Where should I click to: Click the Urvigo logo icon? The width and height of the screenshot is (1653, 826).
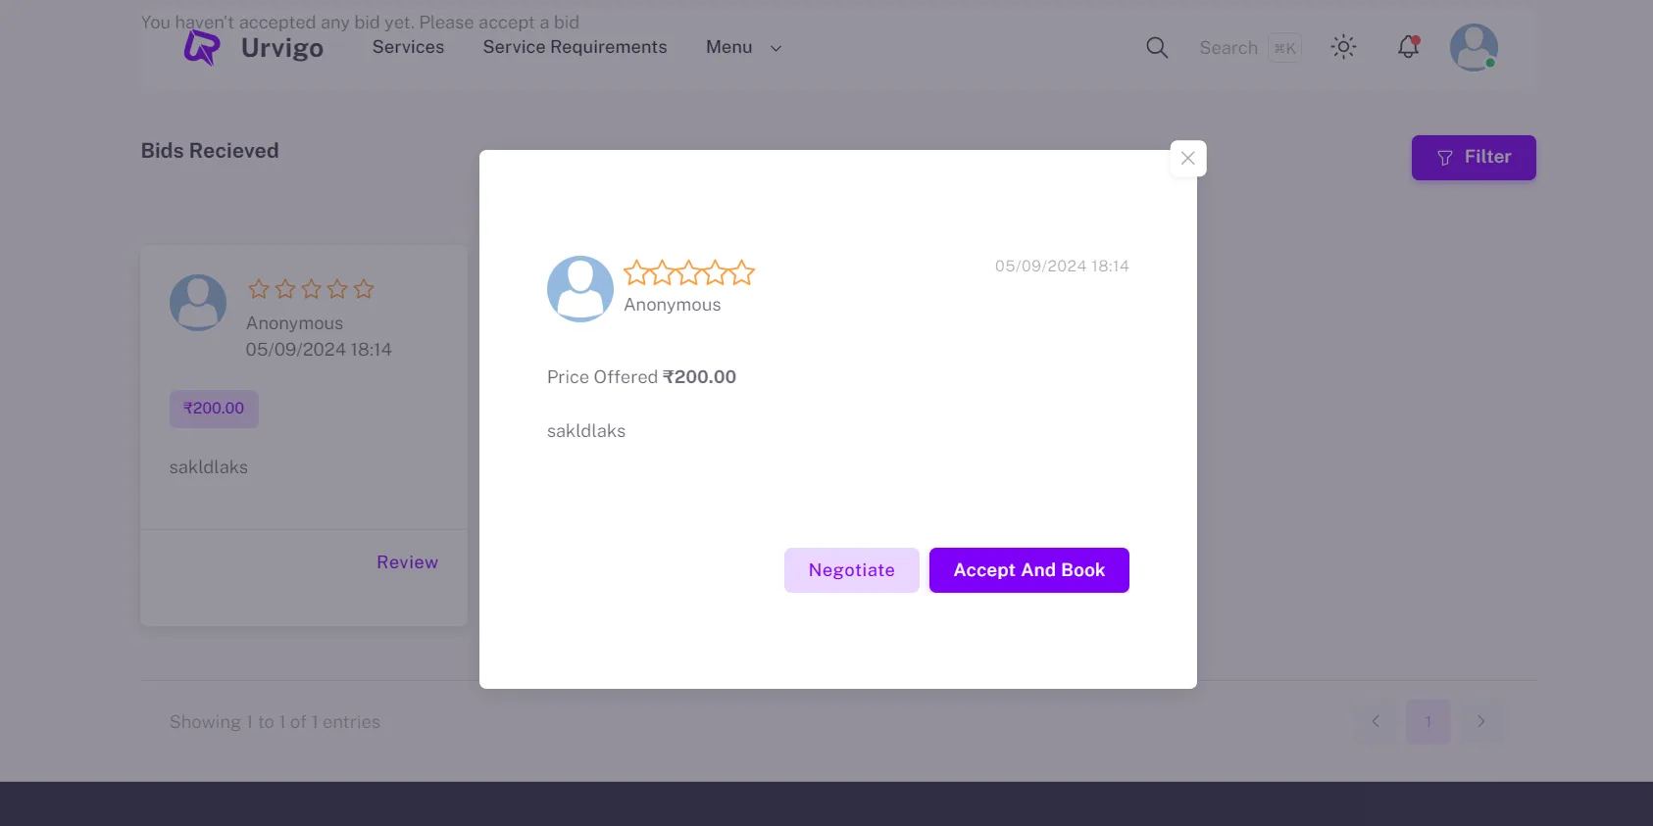coord(203,47)
